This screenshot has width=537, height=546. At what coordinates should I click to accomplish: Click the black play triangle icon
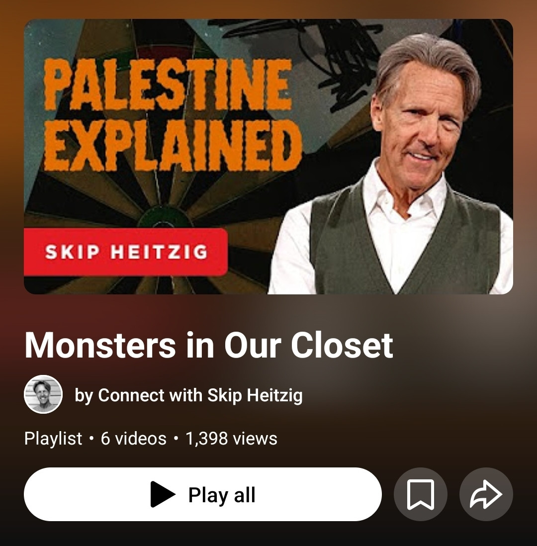pos(163,494)
